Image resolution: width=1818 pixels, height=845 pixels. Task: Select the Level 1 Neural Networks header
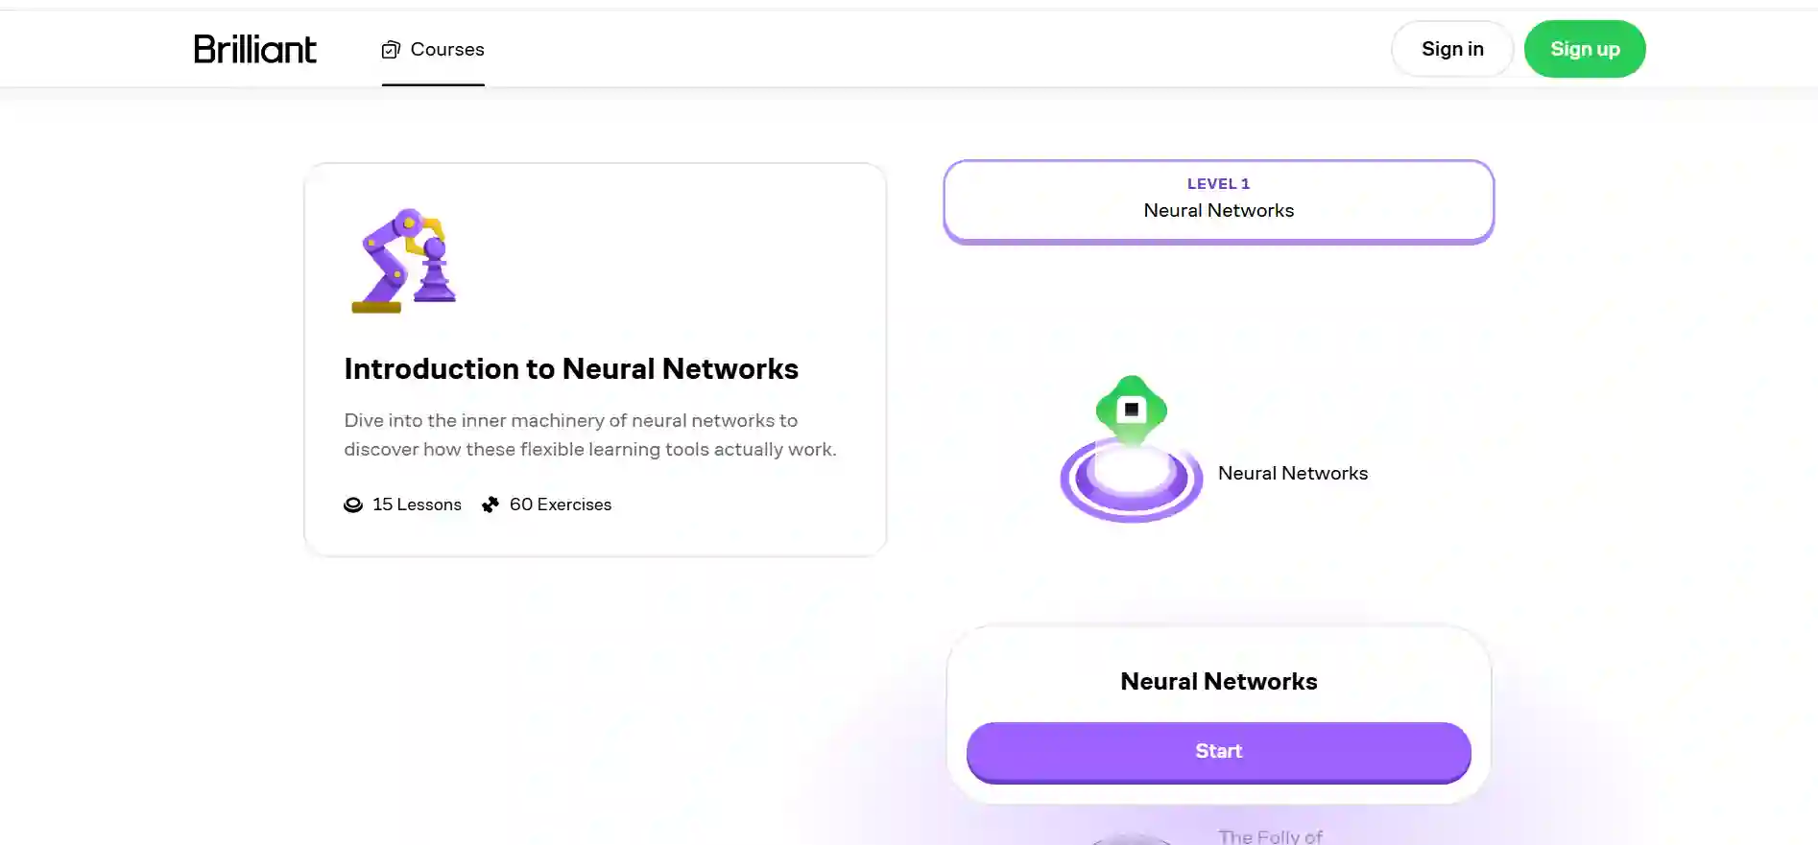(x=1219, y=201)
